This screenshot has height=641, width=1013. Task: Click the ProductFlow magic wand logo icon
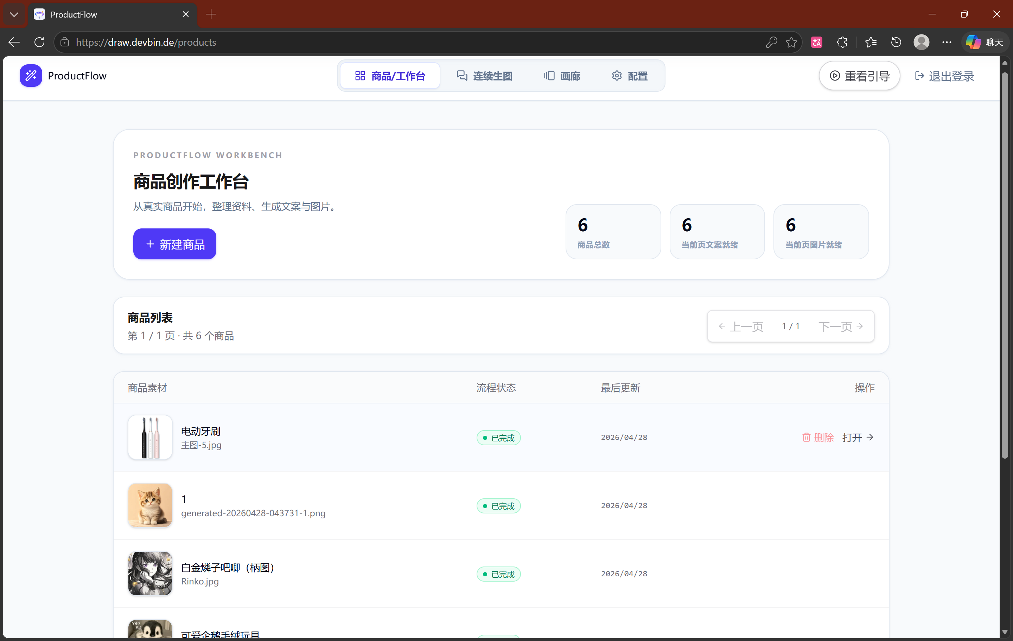(x=31, y=76)
